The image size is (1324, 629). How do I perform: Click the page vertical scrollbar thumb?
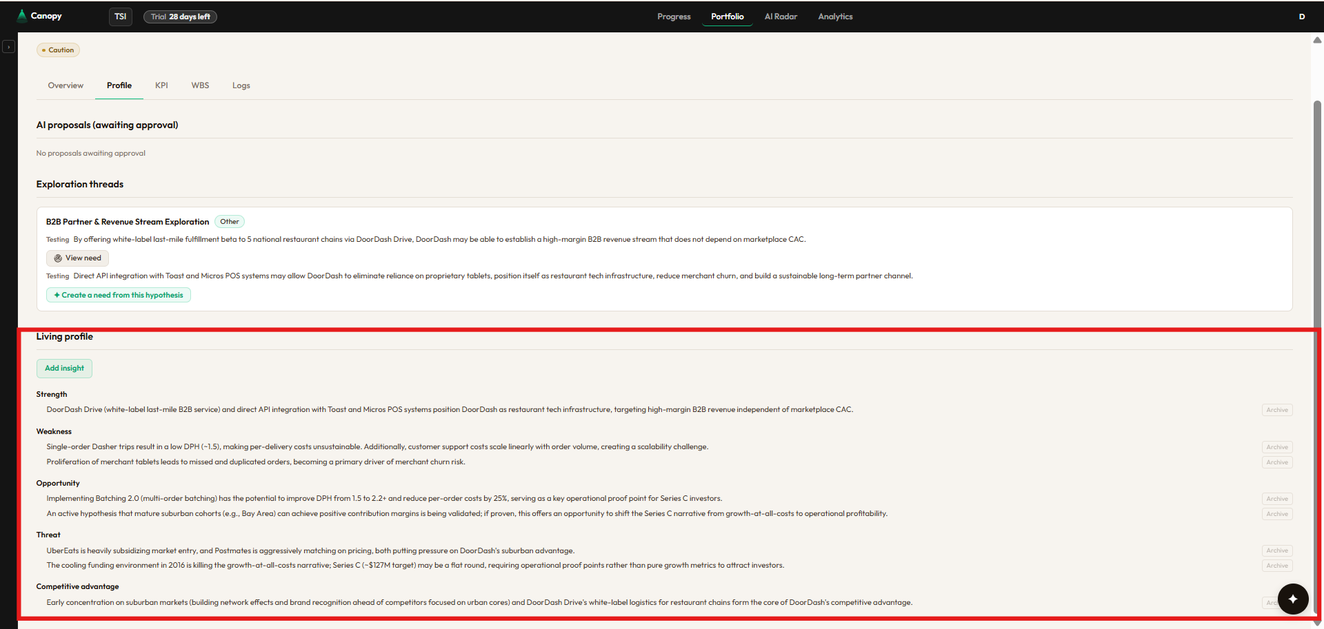(x=1317, y=358)
